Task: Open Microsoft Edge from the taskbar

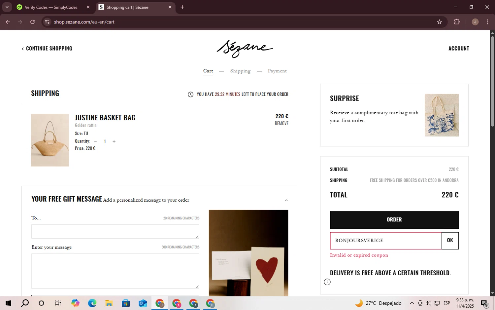Action: (x=92, y=303)
